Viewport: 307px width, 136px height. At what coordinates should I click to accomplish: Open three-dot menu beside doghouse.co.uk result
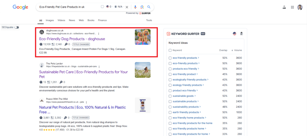tap(99, 34)
